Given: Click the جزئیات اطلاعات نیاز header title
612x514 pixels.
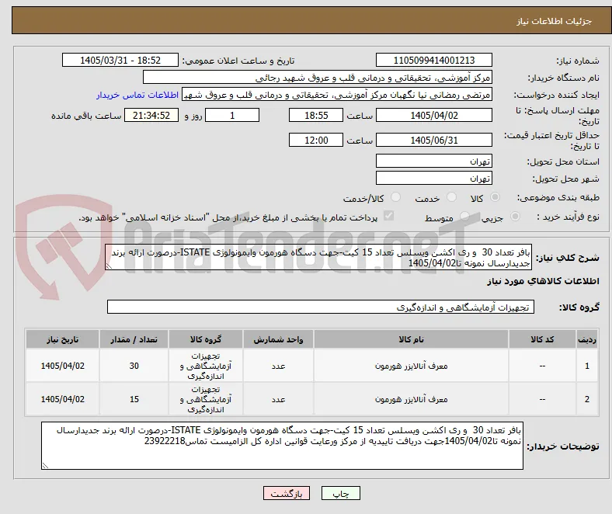Looking at the screenshot, I should point(554,21).
